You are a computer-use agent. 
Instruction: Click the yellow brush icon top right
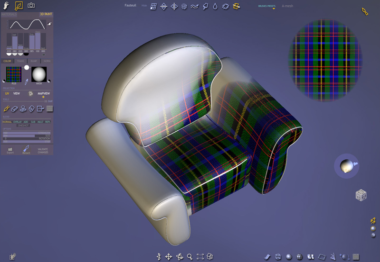coord(365,11)
